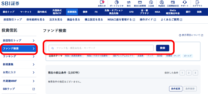Select the AI活用 theme tag

coord(140,56)
